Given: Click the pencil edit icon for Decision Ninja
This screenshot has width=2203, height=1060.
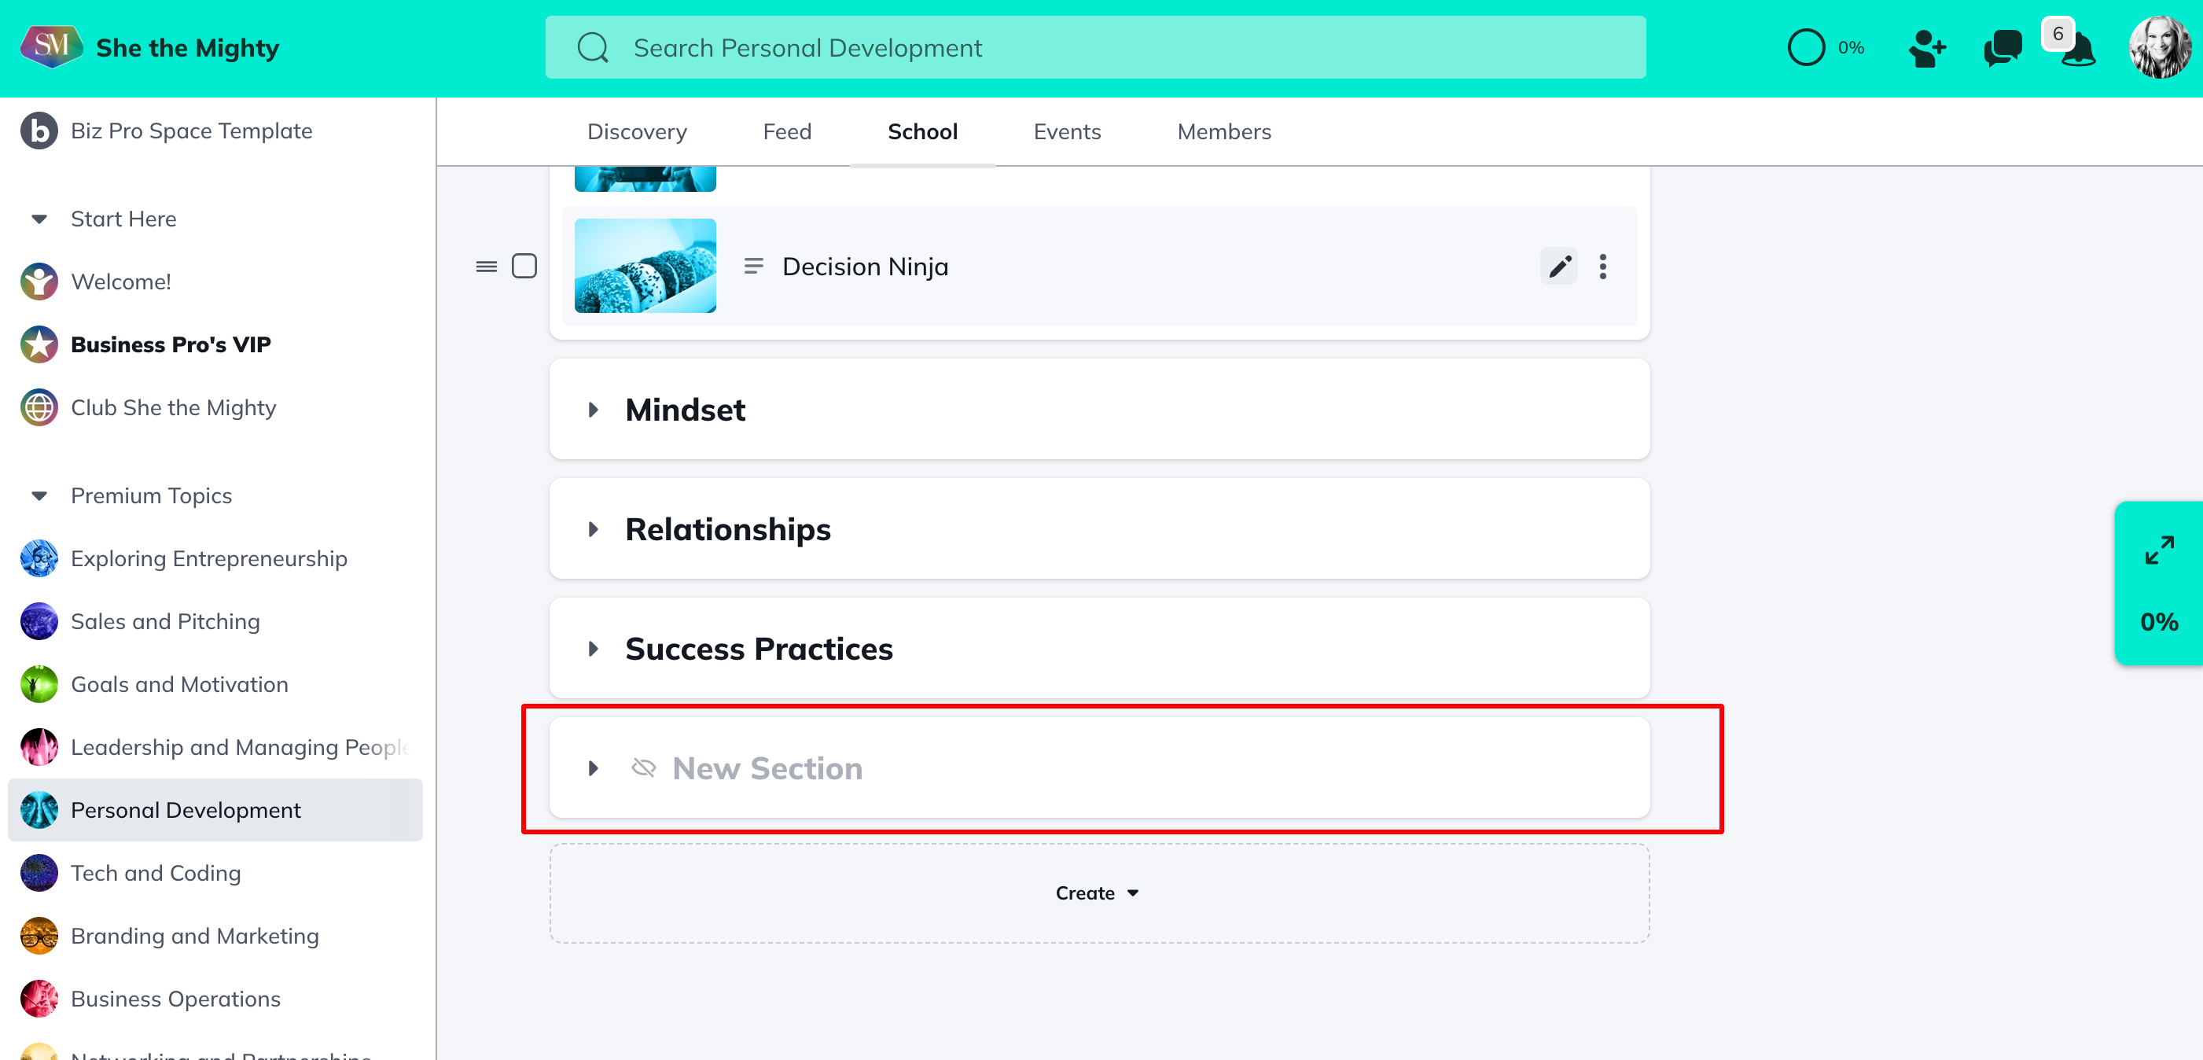Looking at the screenshot, I should coord(1559,267).
